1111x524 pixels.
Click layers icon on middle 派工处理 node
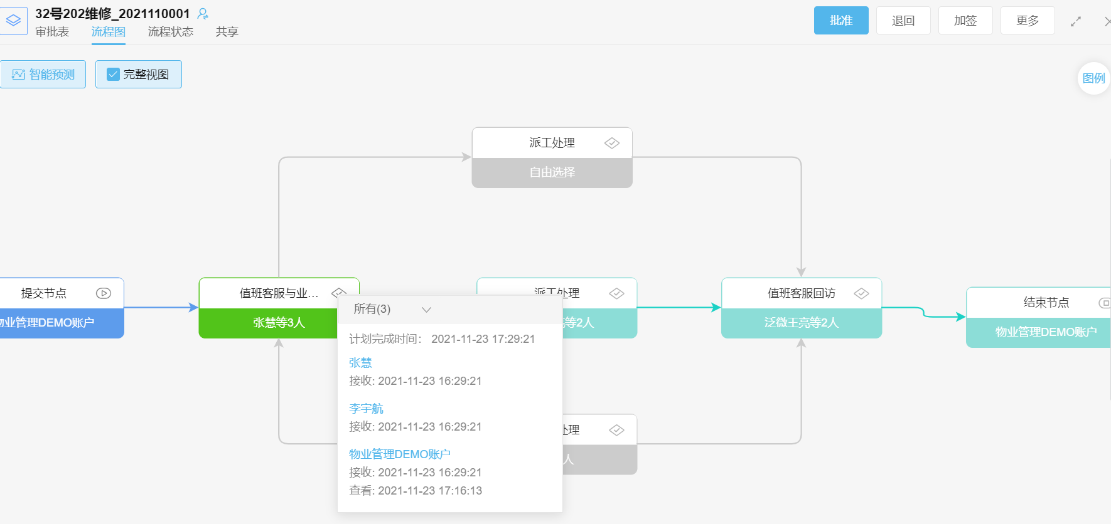pos(617,293)
